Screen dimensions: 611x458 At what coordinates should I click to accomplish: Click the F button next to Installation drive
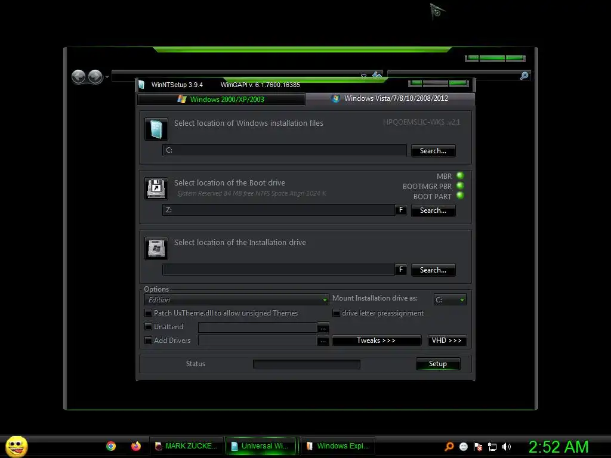click(400, 270)
